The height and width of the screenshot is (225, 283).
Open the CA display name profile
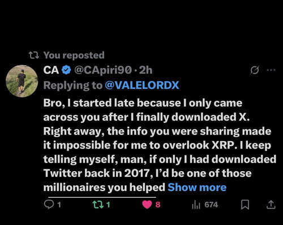click(x=51, y=70)
